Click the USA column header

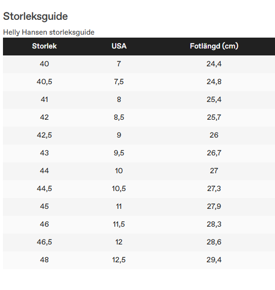119,46
